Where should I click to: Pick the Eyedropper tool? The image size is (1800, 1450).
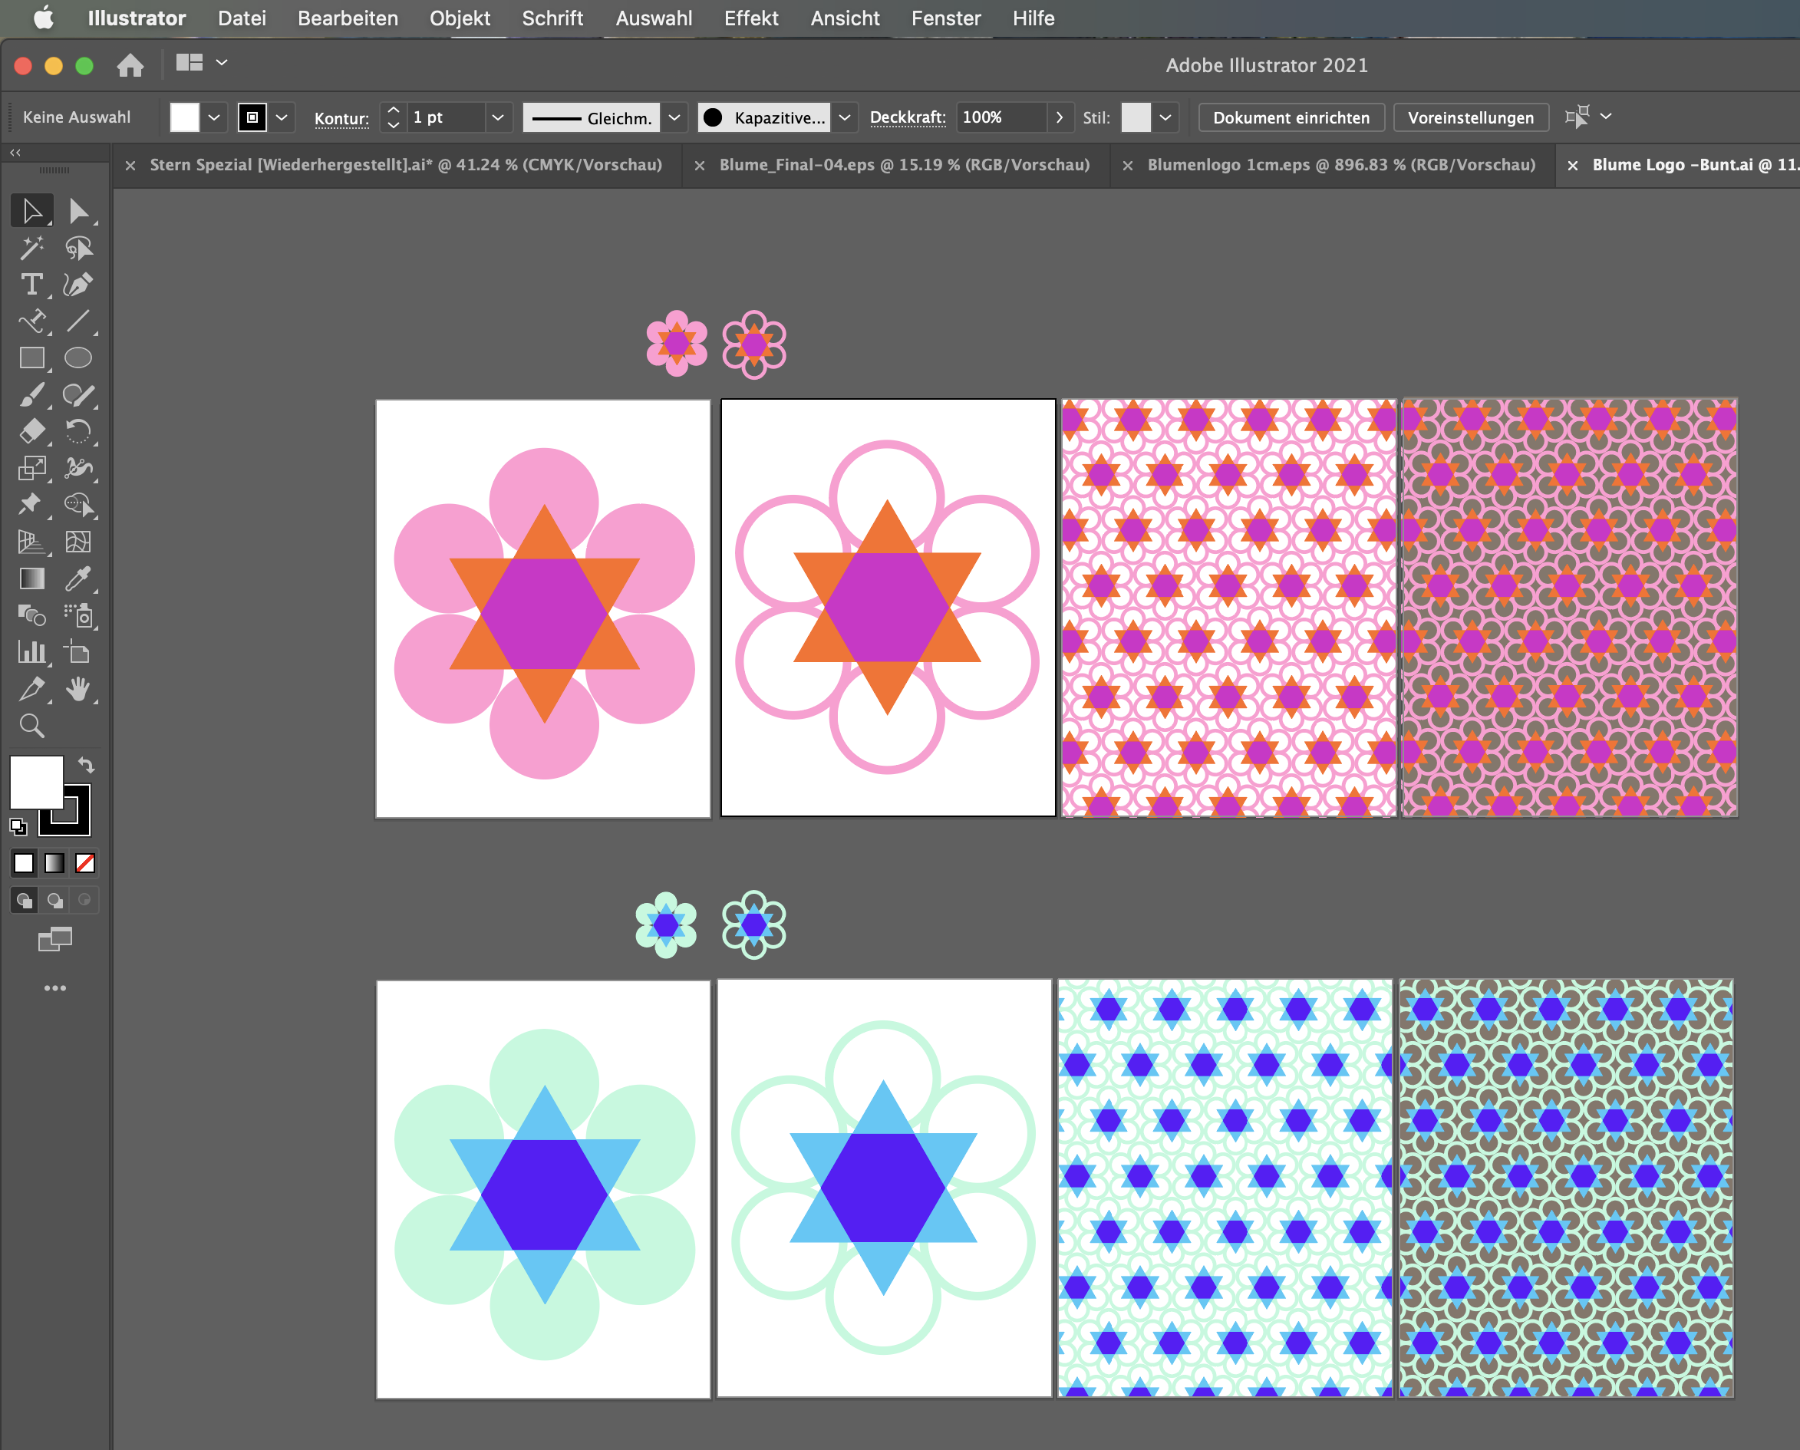coord(77,578)
